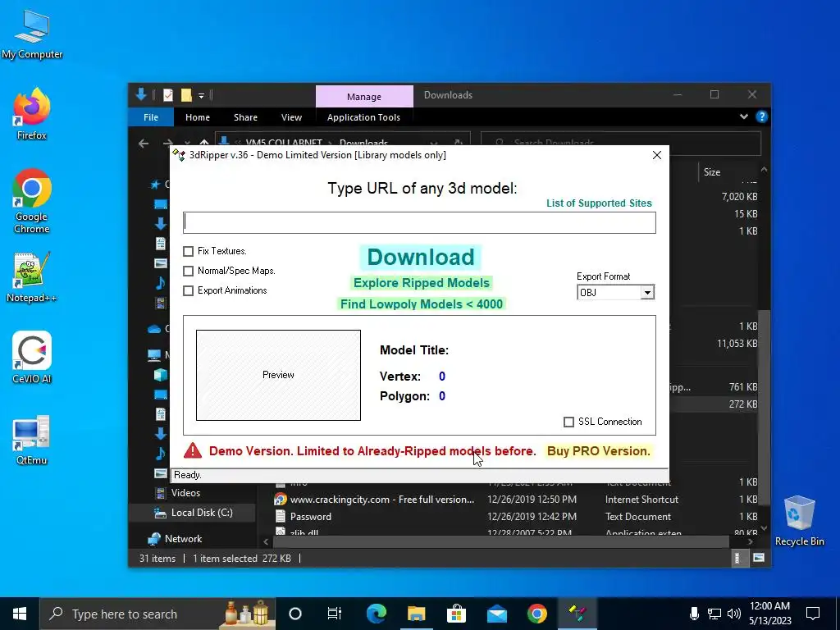Expand the Explorer ribbon chevron
840x630 pixels.
pyautogui.click(x=743, y=116)
